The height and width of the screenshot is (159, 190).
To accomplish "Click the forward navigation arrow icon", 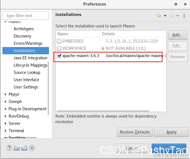I will coord(172,16).
